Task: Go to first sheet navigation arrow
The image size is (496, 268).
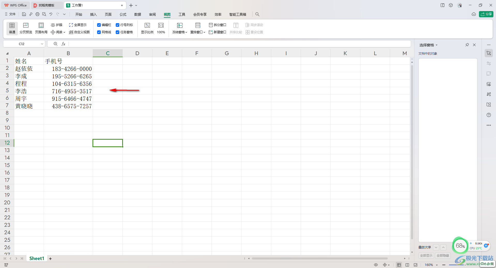Action: pos(5,258)
